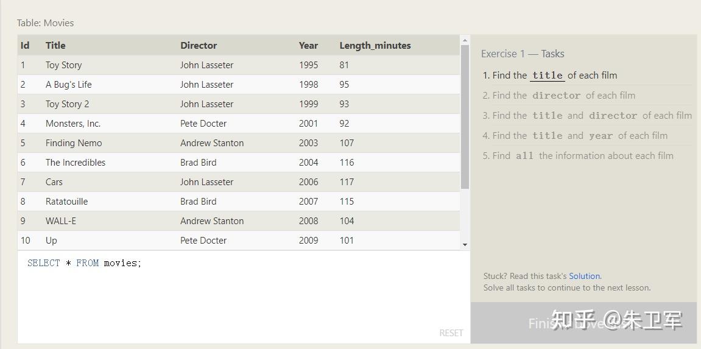Image resolution: width=701 pixels, height=349 pixels.
Task: Select task 2 about finding the director
Action: 559,96
